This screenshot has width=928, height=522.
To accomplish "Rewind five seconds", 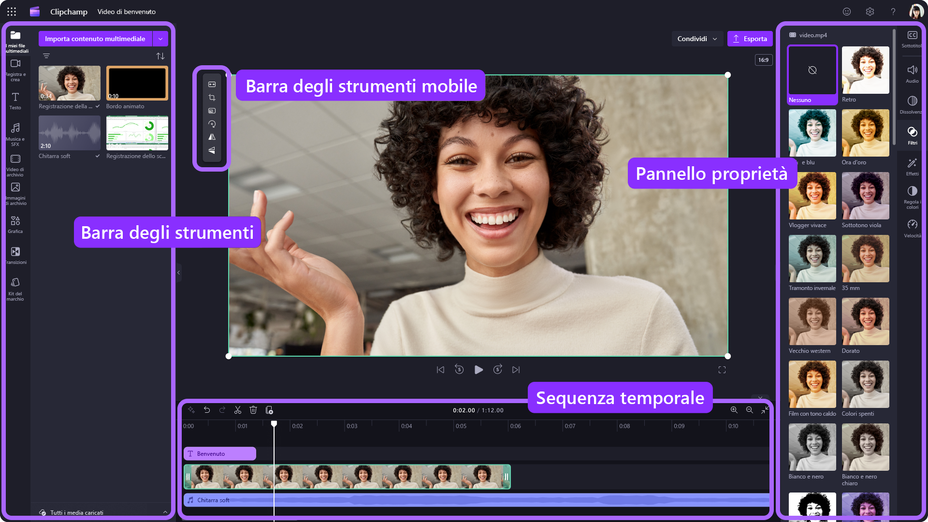I will click(x=459, y=370).
